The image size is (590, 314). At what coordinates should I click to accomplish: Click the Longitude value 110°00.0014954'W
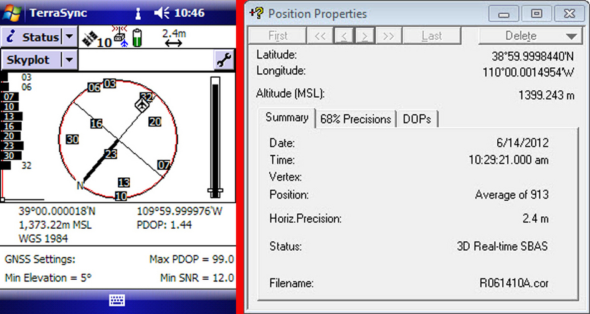(529, 73)
